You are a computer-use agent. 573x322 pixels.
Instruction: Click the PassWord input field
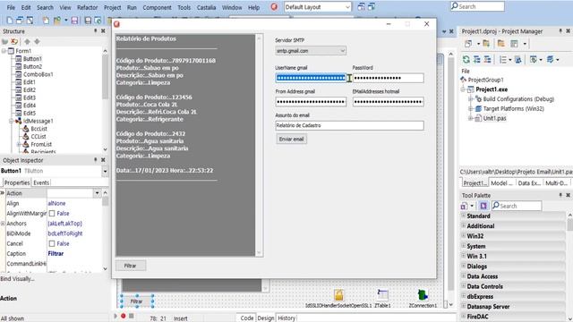click(x=388, y=78)
